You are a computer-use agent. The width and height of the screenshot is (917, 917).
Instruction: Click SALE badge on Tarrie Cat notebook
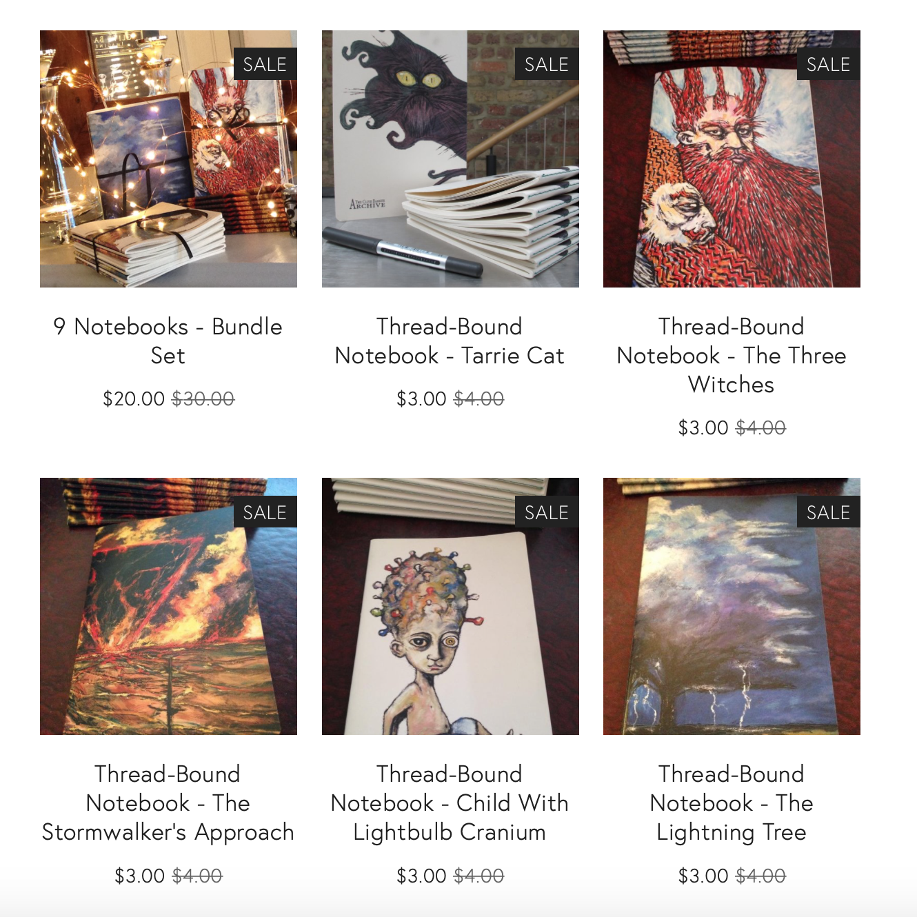547,64
